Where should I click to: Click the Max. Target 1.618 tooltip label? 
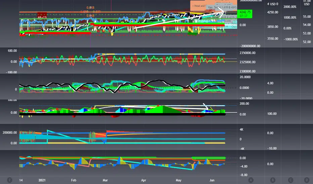[x=221, y=7]
